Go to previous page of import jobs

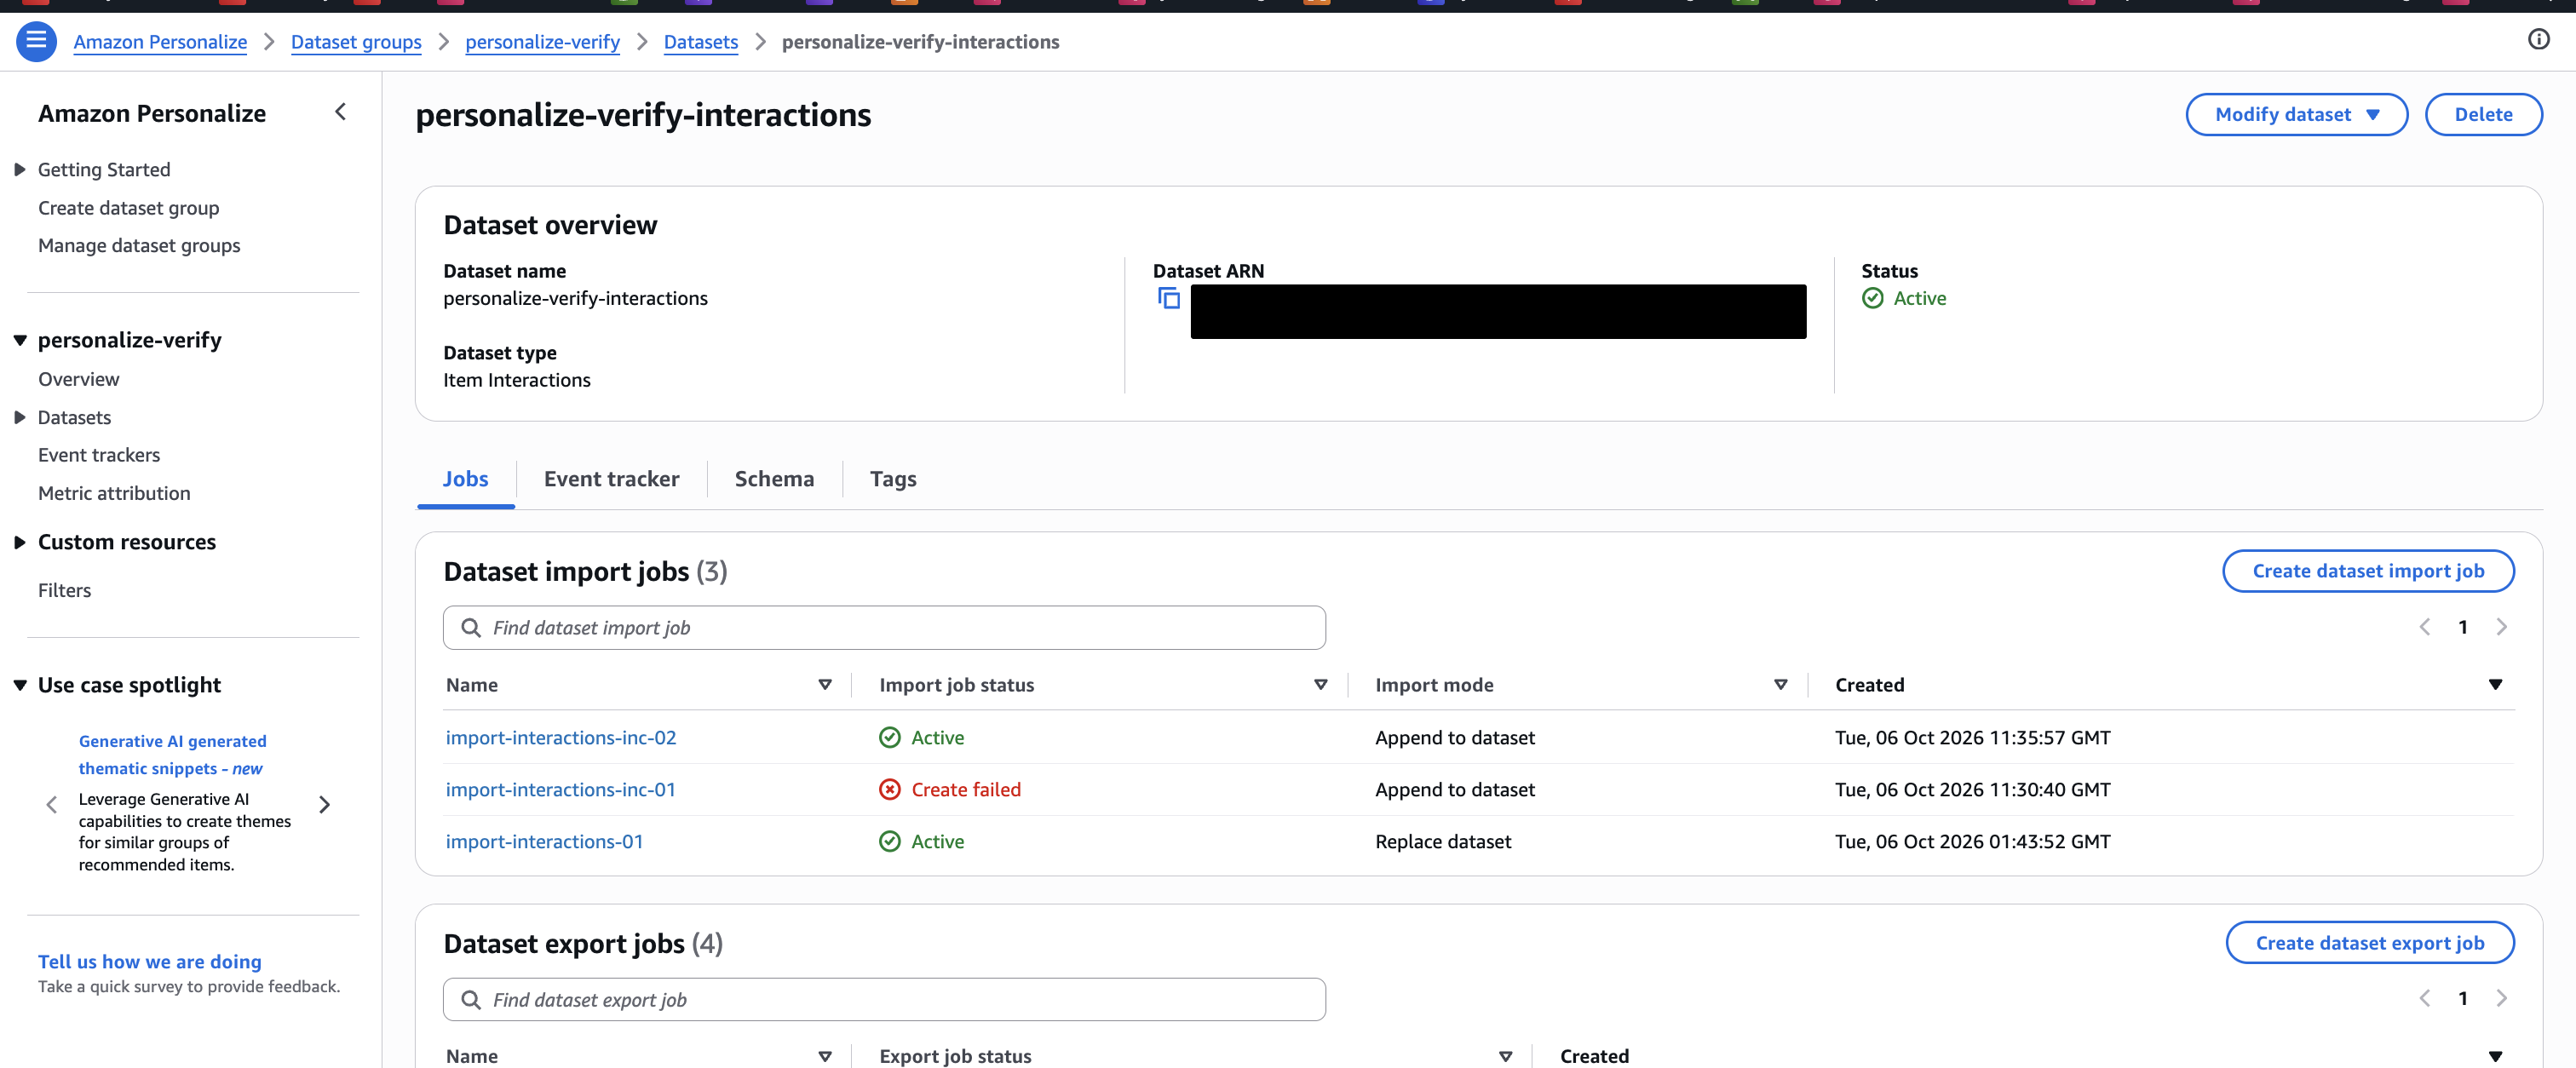tap(2425, 627)
